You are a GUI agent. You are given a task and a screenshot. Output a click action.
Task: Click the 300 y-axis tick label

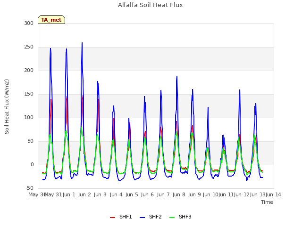pyautogui.click(x=29, y=23)
